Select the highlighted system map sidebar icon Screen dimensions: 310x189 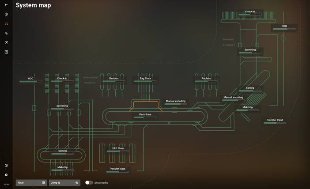pyautogui.click(x=6, y=24)
